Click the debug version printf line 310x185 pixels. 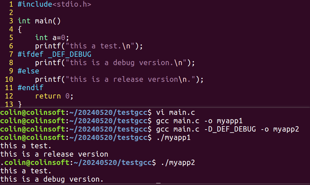point(115,63)
